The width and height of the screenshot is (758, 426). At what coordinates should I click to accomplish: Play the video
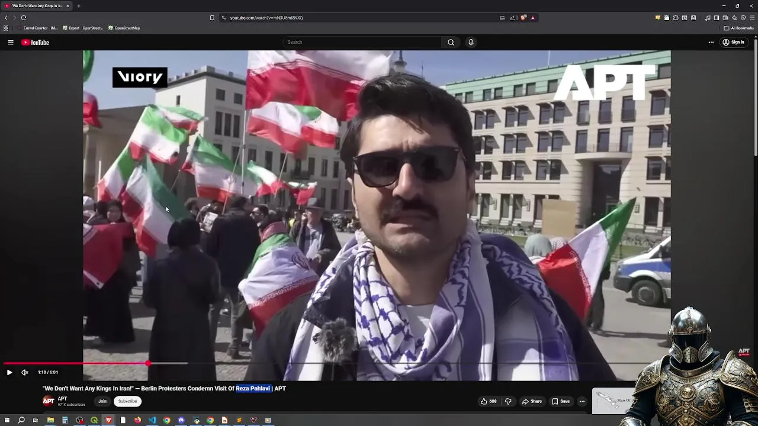tap(9, 372)
